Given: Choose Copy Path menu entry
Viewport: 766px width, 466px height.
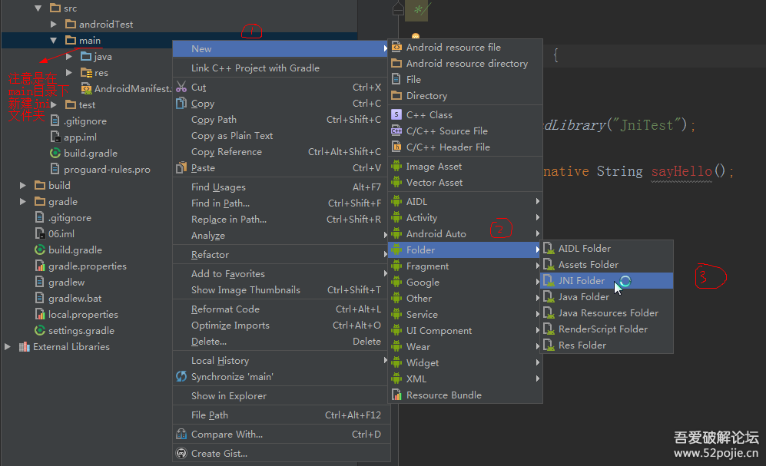Looking at the screenshot, I should click(281, 120).
